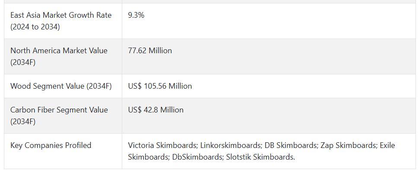Image resolution: width=419 pixels, height=170 pixels.
Task: Click the word Million after 77.62
Action: pos(160,51)
